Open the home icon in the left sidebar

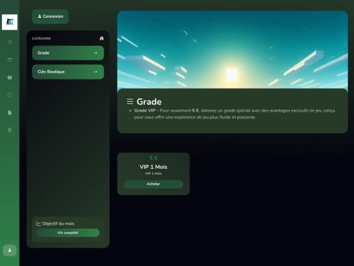pyautogui.click(x=10, y=42)
